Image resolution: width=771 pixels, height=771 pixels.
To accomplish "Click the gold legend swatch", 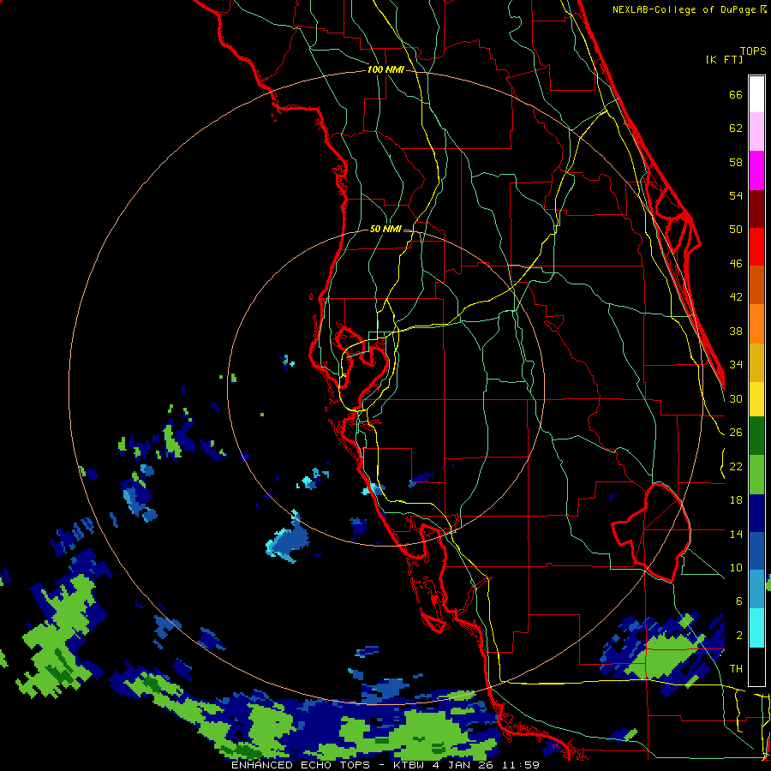I will pyautogui.click(x=756, y=362).
